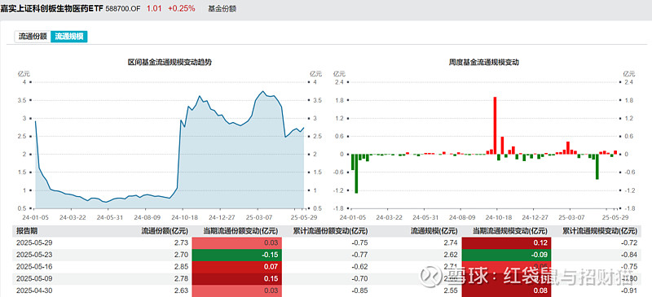Click the green -0.15 cell
Image resolution: width=652 pixels, height=297 pixels.
(237, 255)
